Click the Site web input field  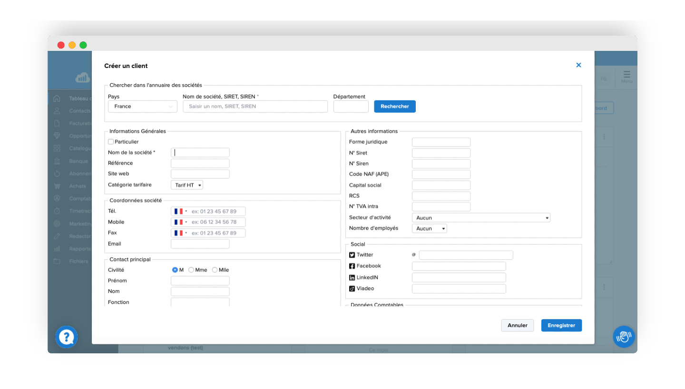[x=200, y=174]
